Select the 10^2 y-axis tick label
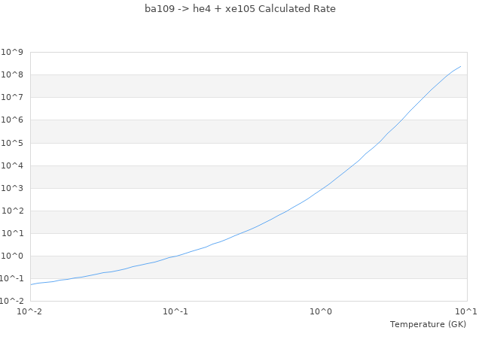 pyautogui.click(x=13, y=211)
